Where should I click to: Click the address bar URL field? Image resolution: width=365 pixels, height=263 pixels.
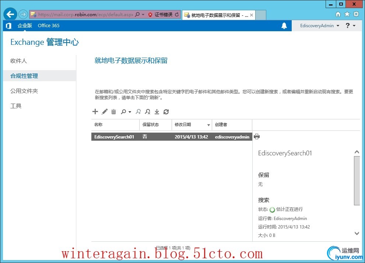(85, 14)
